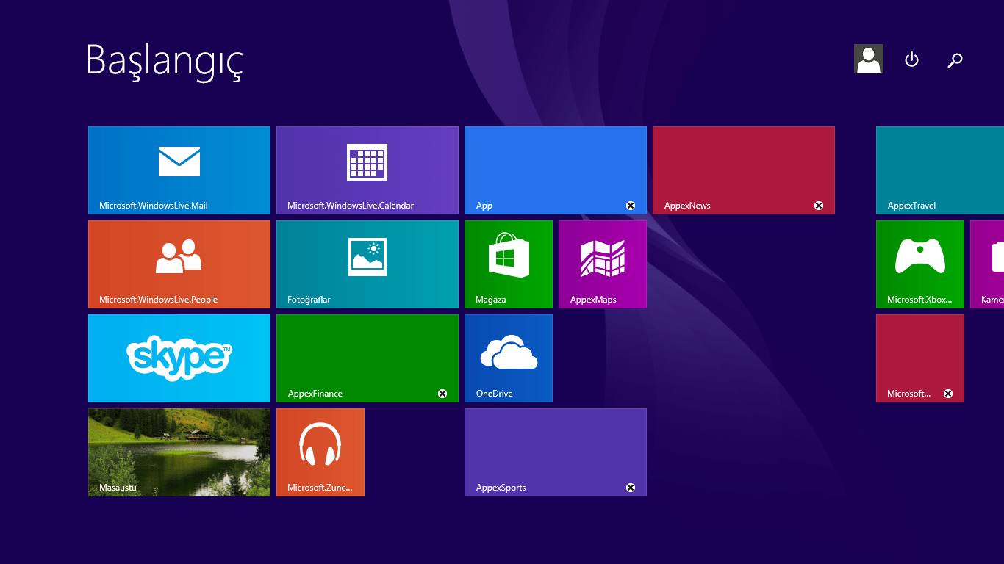
Task: Click the 'Microsoft.WindowsLive.Mail' label text
Action: 154,206
